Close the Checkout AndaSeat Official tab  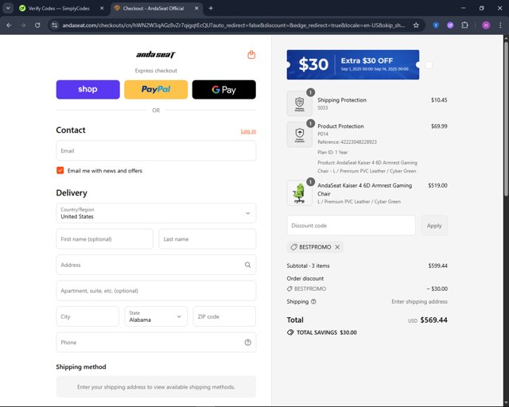pos(196,9)
